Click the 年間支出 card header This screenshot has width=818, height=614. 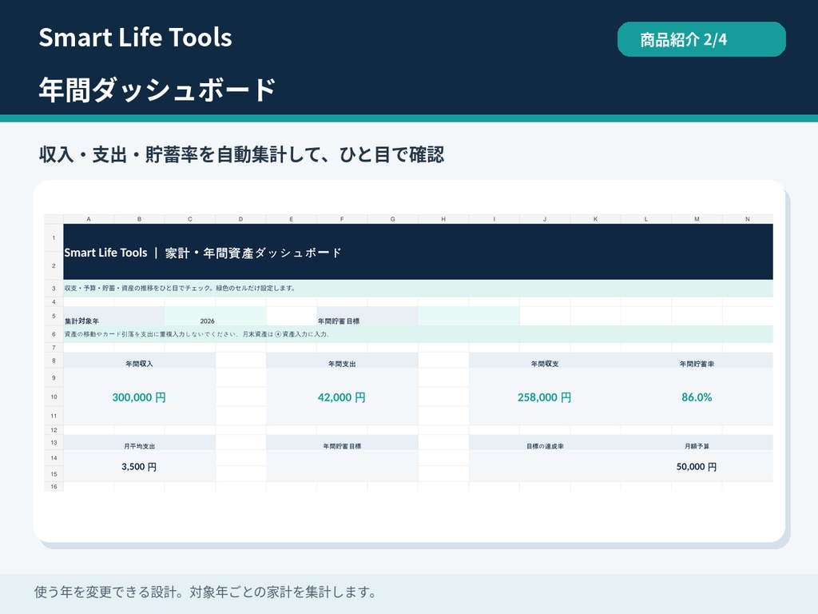coord(342,361)
